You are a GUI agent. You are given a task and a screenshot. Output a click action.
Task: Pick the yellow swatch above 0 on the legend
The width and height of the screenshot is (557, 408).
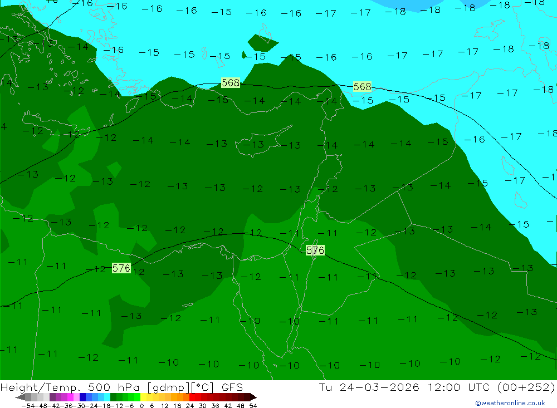(144, 397)
